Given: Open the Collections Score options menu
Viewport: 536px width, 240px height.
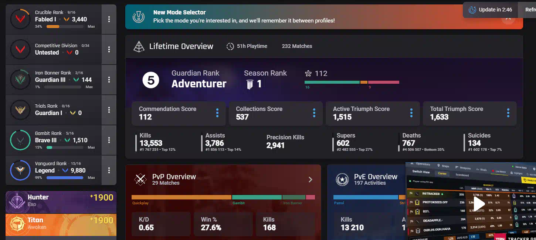Looking at the screenshot, I should [314, 113].
